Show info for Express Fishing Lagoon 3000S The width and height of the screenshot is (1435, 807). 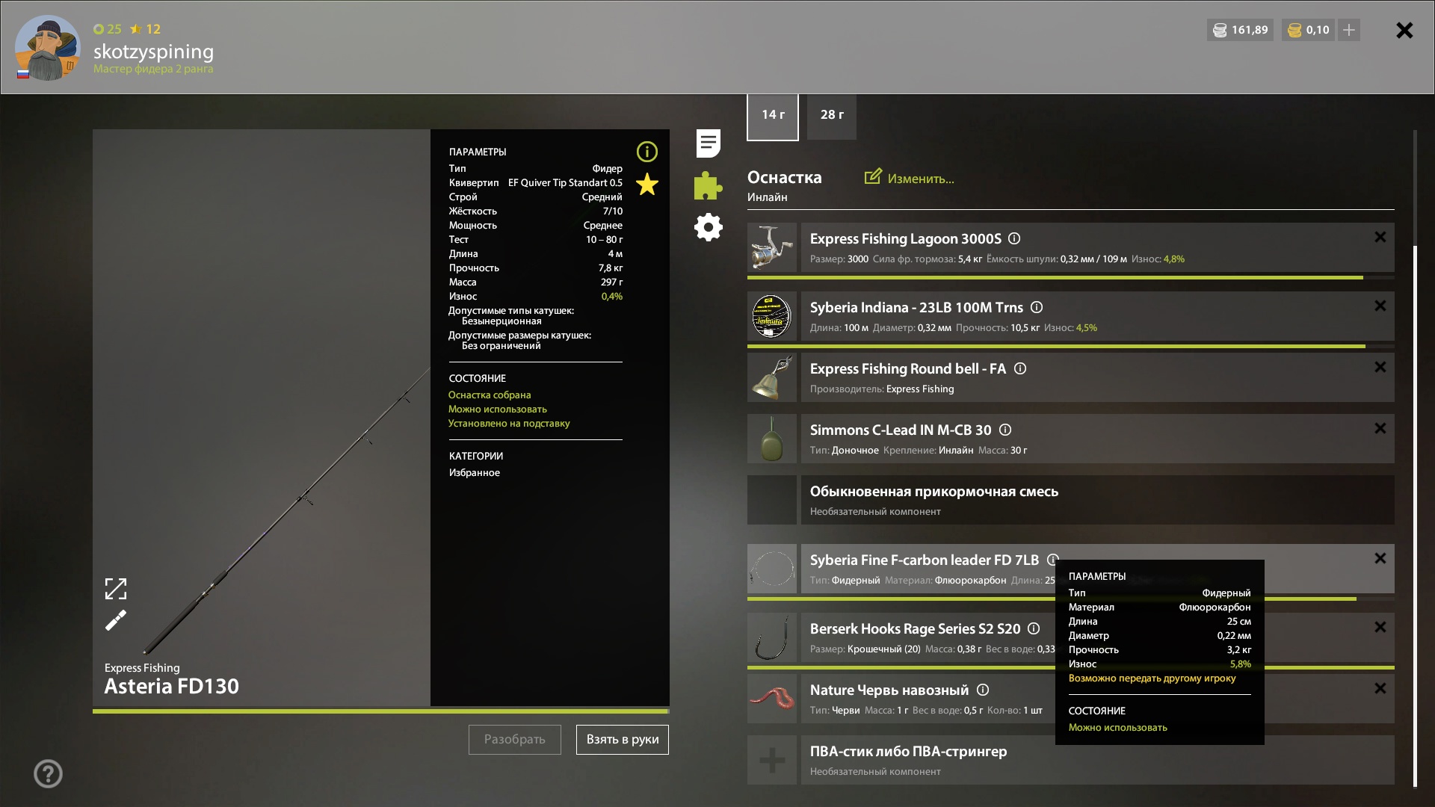[1014, 238]
